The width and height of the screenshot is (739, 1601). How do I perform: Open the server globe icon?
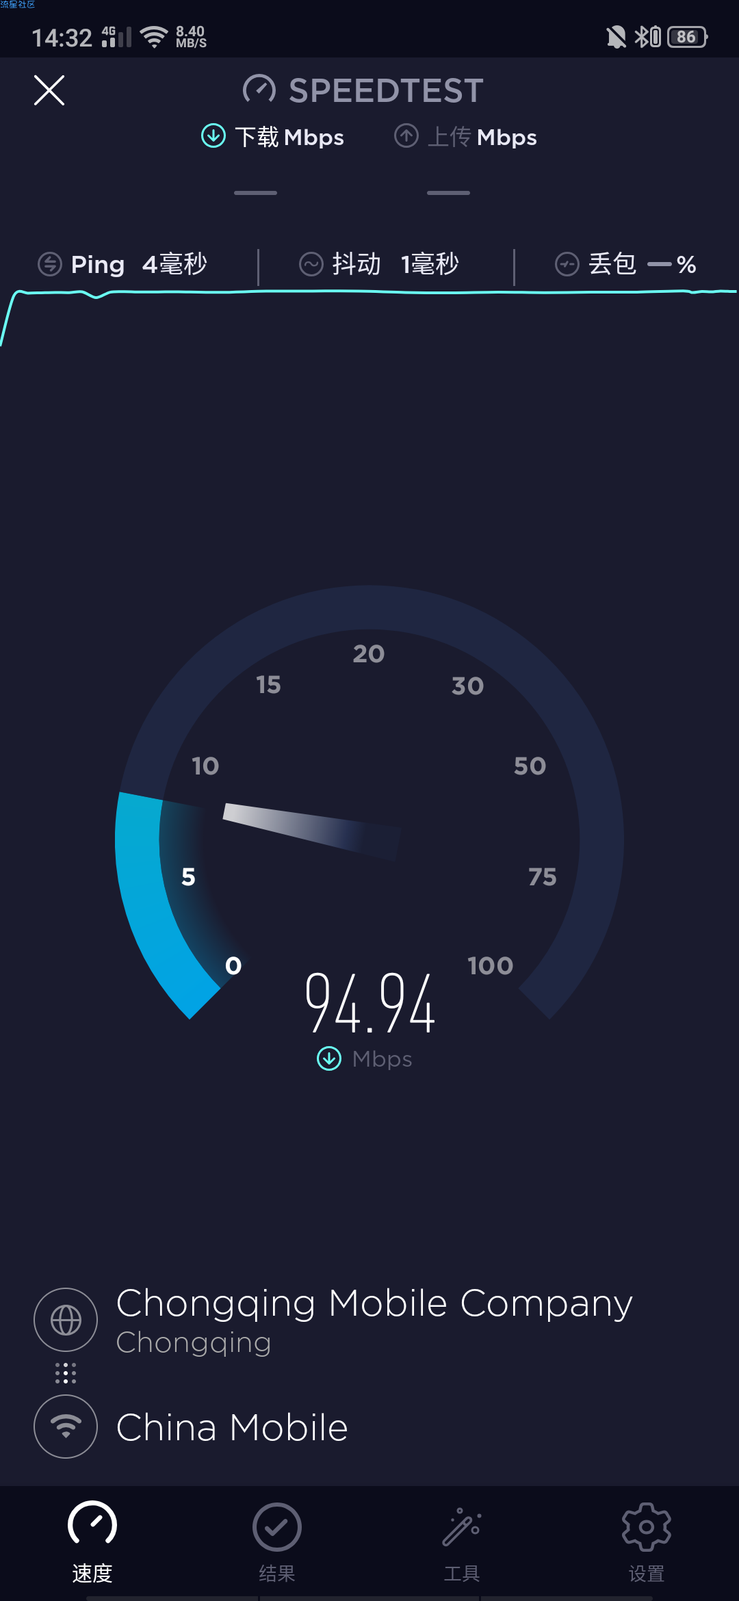66,1320
